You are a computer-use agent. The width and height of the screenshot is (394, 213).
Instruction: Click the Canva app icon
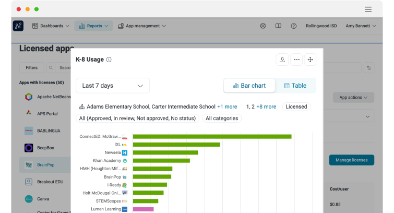29,199
